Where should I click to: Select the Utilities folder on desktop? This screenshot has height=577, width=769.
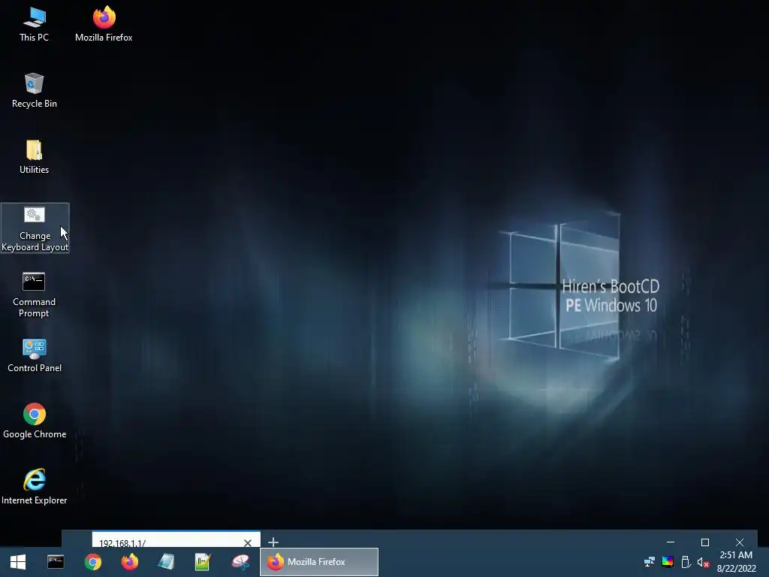pos(35,157)
